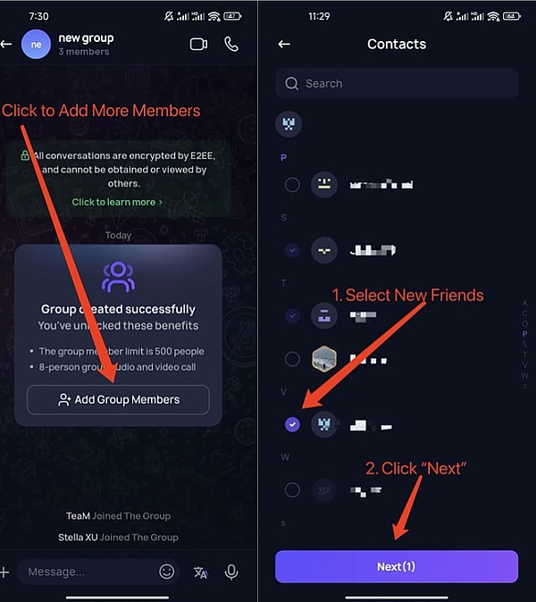Go back from the new group chat

pyautogui.click(x=6, y=45)
